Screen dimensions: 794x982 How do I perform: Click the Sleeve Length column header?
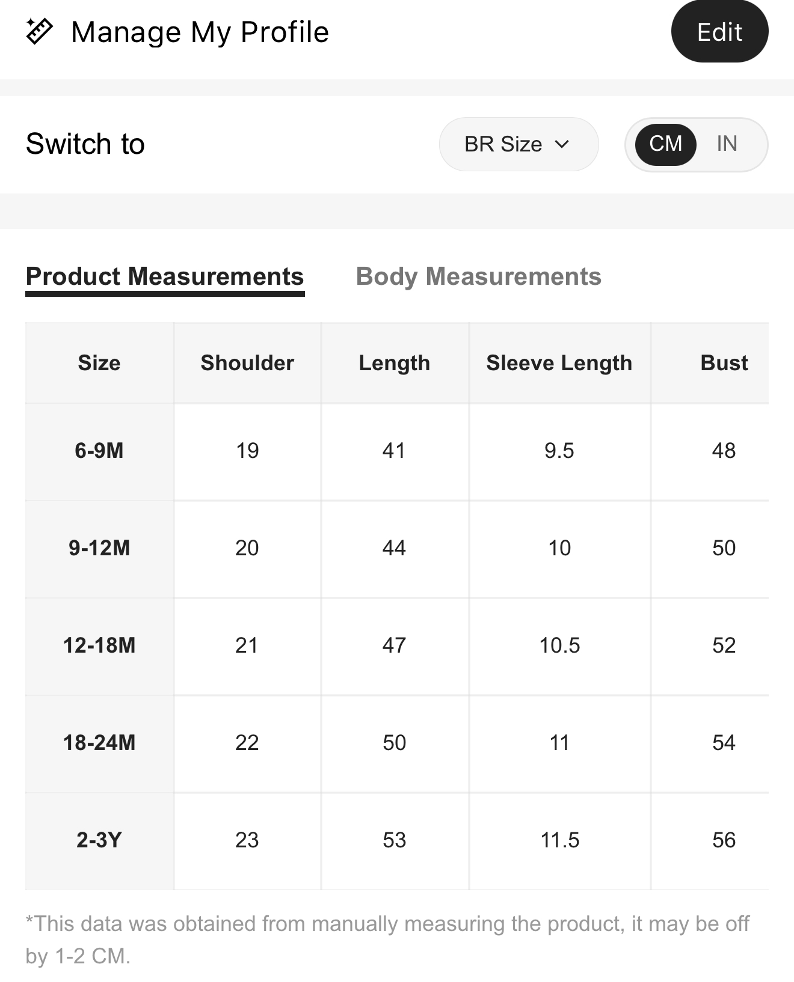(x=559, y=363)
